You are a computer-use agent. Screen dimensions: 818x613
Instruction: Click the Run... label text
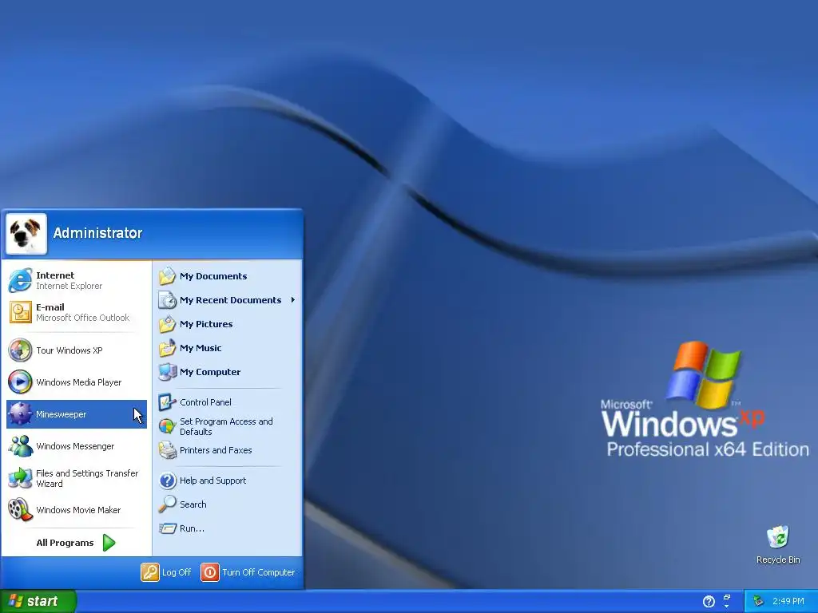(x=192, y=528)
